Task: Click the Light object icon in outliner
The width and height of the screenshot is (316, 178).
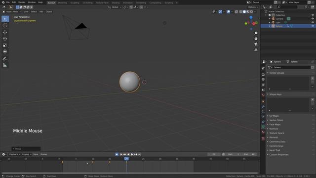Action: 273,22
